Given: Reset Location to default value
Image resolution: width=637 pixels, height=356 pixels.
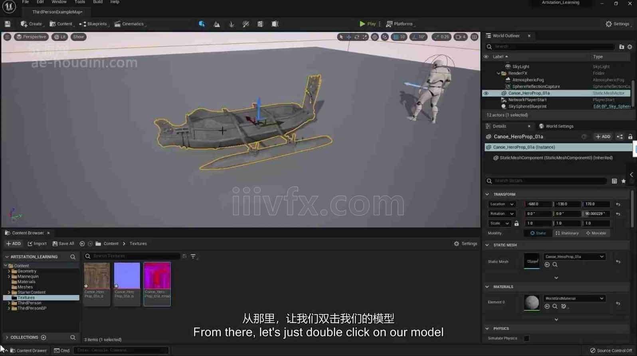Looking at the screenshot, I should click(618, 204).
